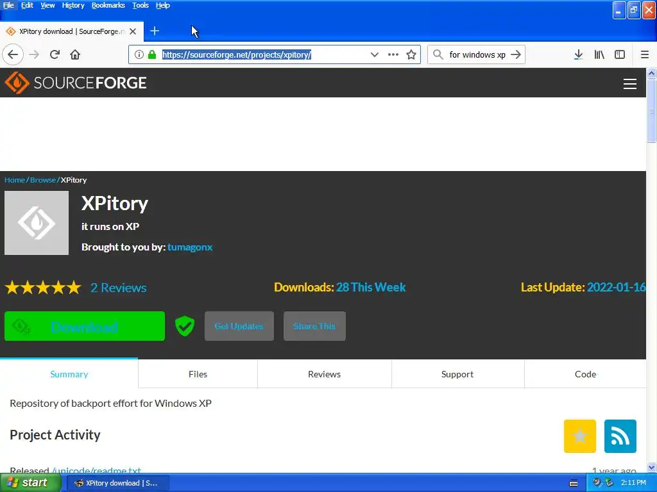Open a new browser tab
This screenshot has width=657, height=492.
click(155, 31)
